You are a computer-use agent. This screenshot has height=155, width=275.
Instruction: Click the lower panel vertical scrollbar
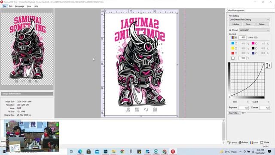(x=223, y=132)
